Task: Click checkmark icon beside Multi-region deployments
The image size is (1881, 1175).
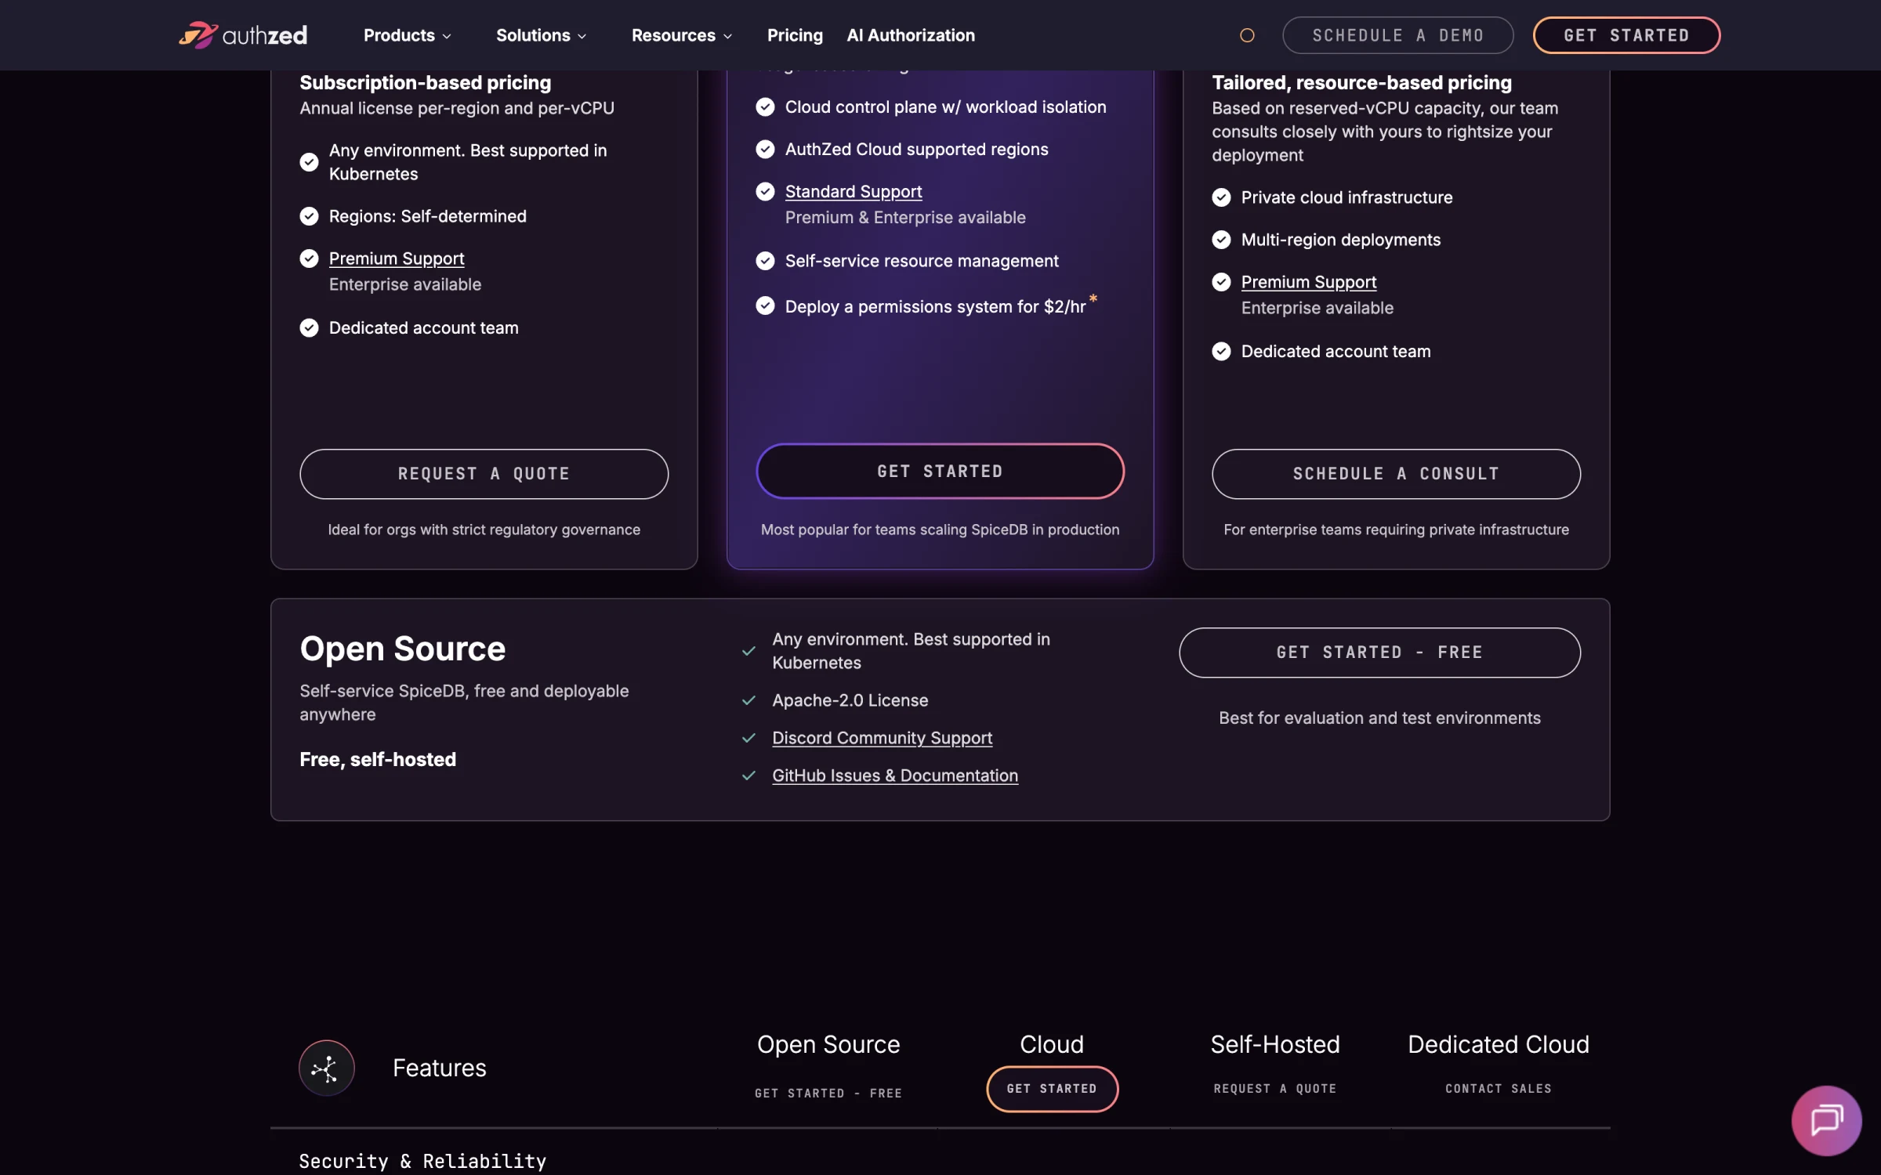Action: click(x=1221, y=240)
